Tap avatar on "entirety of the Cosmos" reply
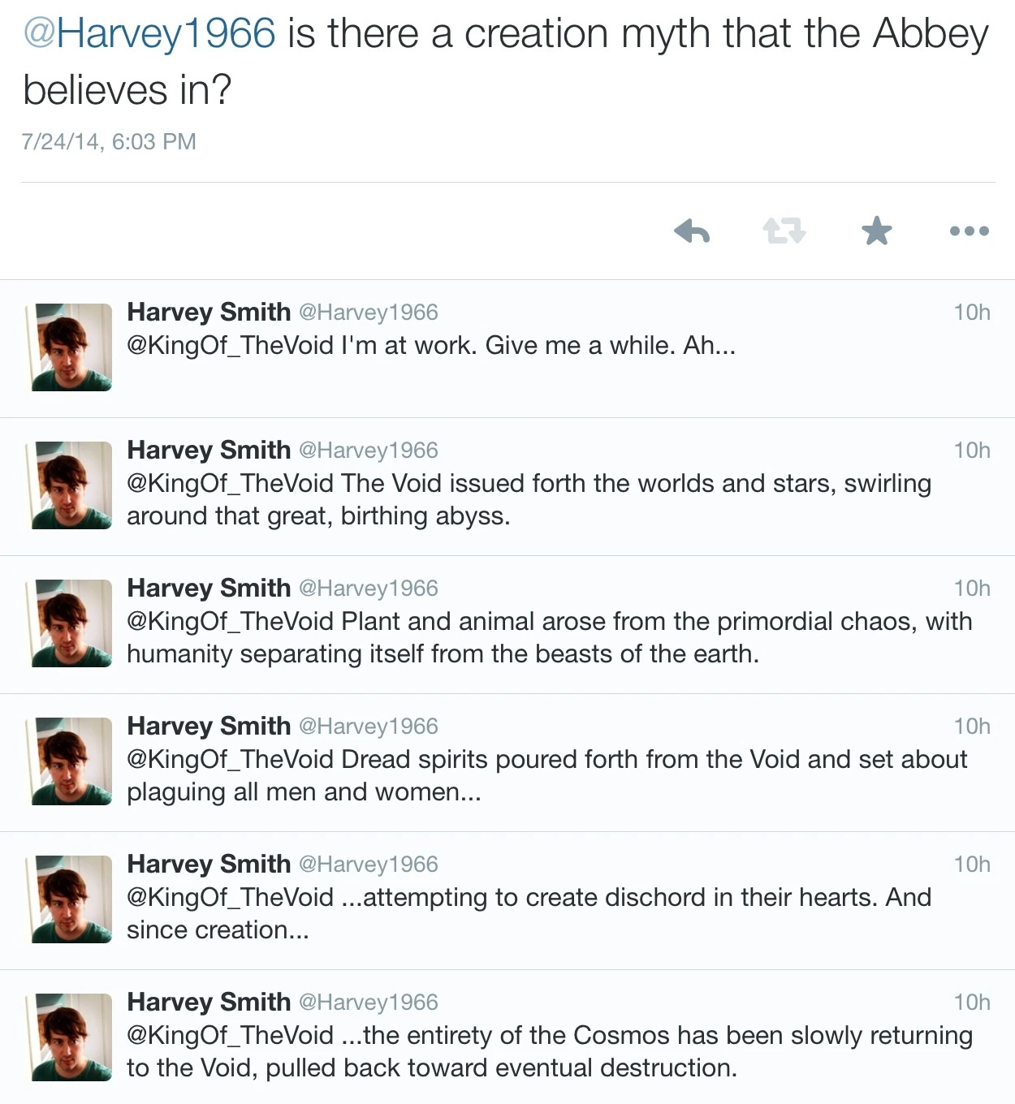This screenshot has height=1104, width=1015. point(71,1037)
